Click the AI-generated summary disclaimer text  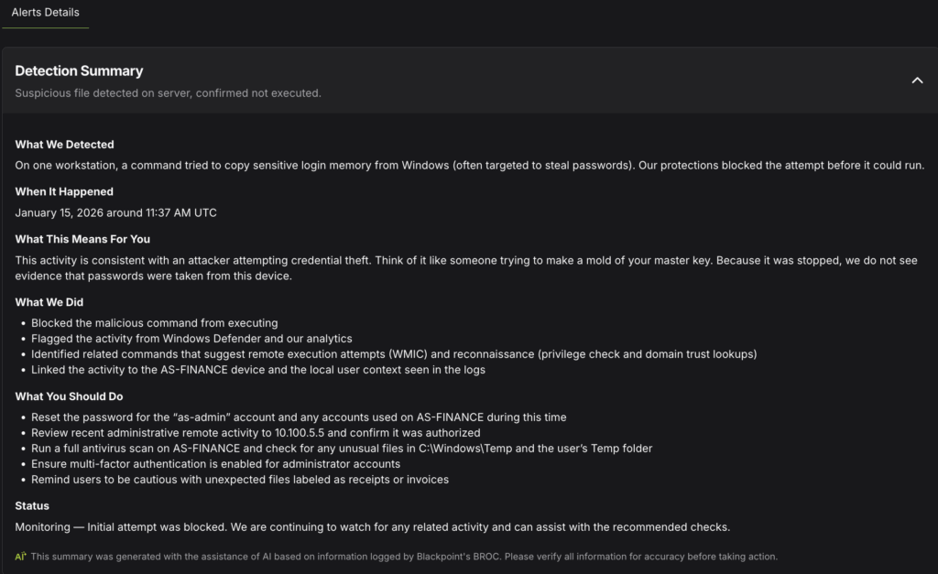pyautogui.click(x=404, y=557)
